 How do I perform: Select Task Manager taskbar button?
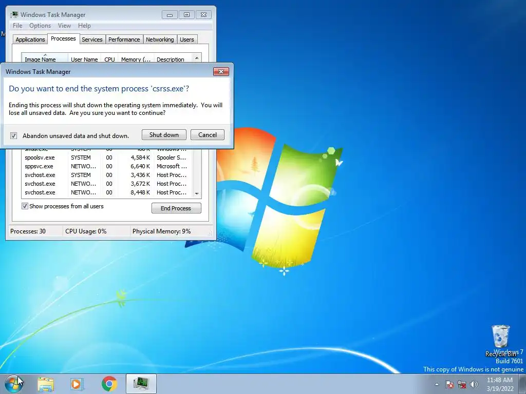(141, 384)
